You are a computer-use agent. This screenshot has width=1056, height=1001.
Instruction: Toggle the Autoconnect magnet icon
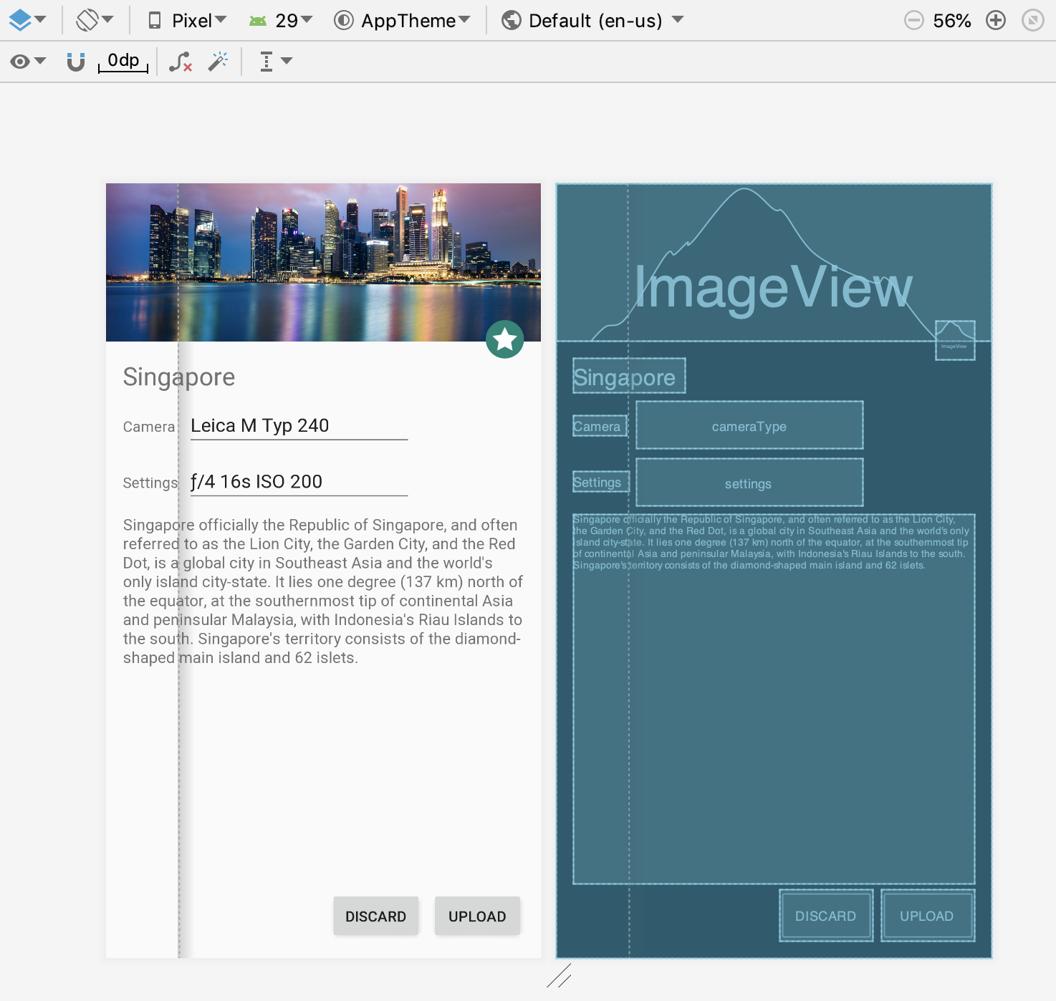click(x=75, y=62)
